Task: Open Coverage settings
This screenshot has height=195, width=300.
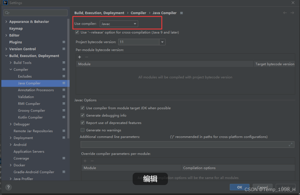Action: coord(21,159)
